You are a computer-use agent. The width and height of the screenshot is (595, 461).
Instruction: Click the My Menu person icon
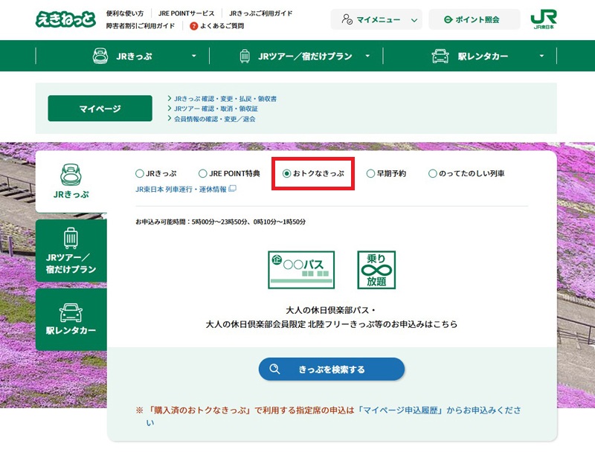(x=347, y=19)
